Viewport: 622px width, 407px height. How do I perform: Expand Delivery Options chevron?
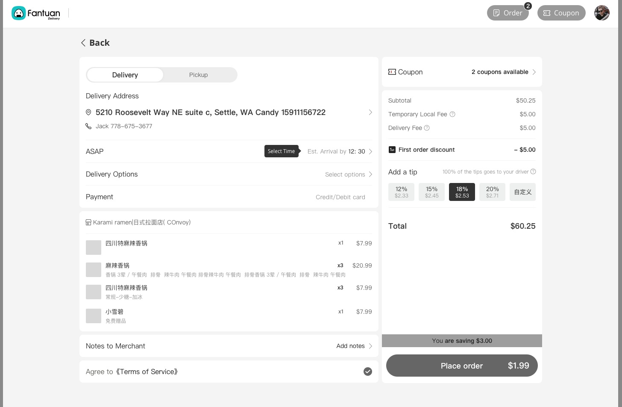[370, 174]
